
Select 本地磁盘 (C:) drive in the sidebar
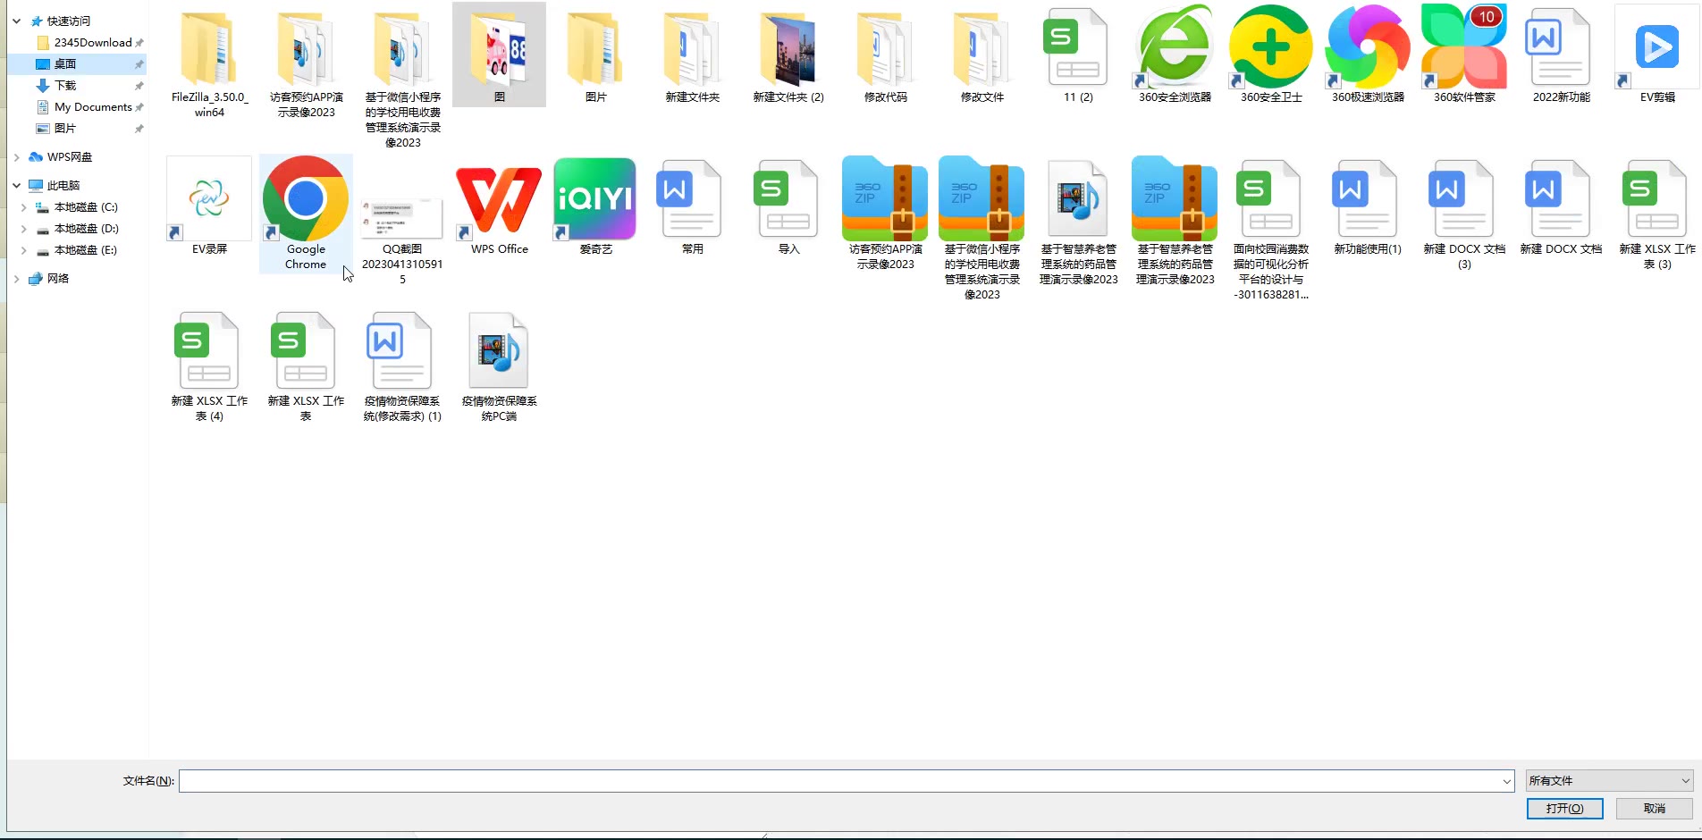pos(86,206)
